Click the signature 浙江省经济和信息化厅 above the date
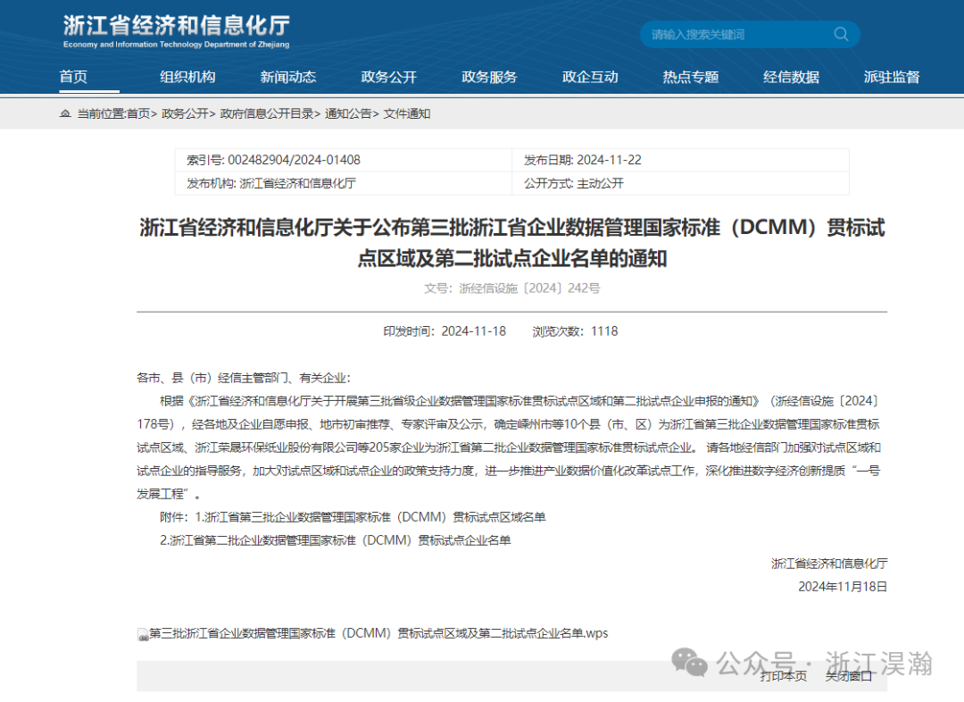 pos(829,564)
